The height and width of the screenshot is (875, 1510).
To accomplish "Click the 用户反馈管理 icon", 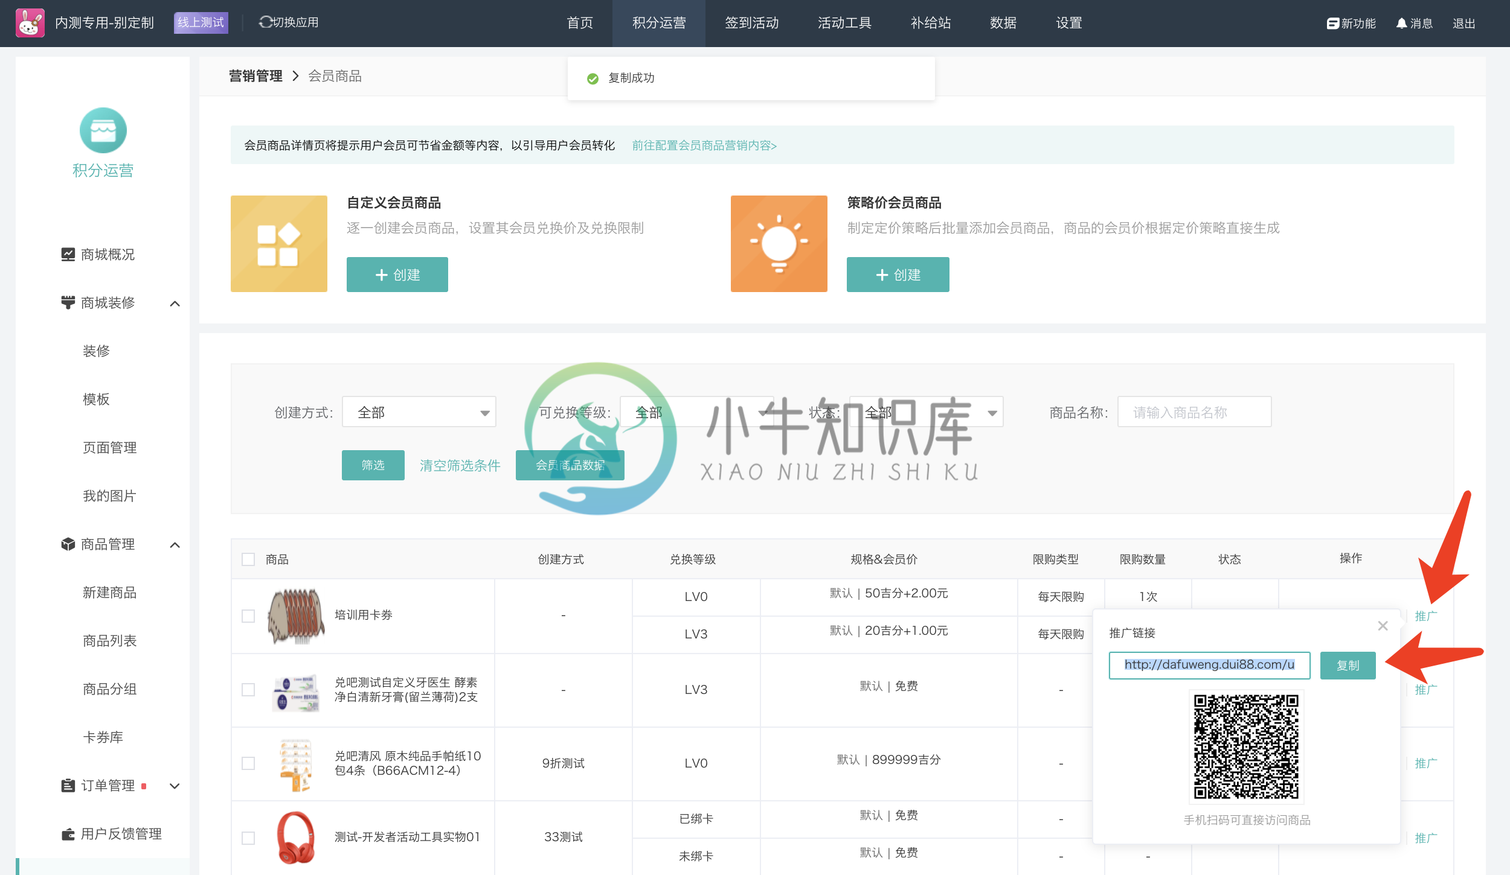I will coord(68,834).
